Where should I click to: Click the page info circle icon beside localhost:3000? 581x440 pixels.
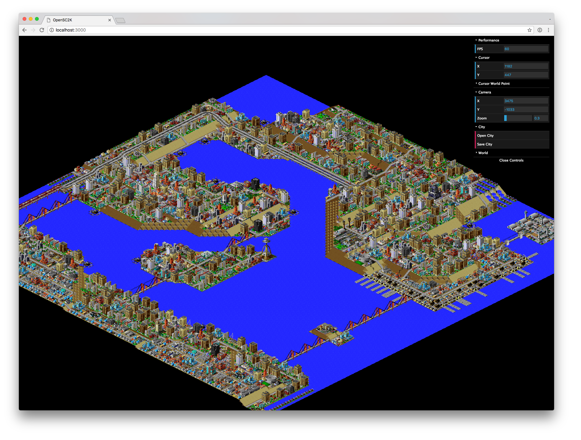(51, 30)
